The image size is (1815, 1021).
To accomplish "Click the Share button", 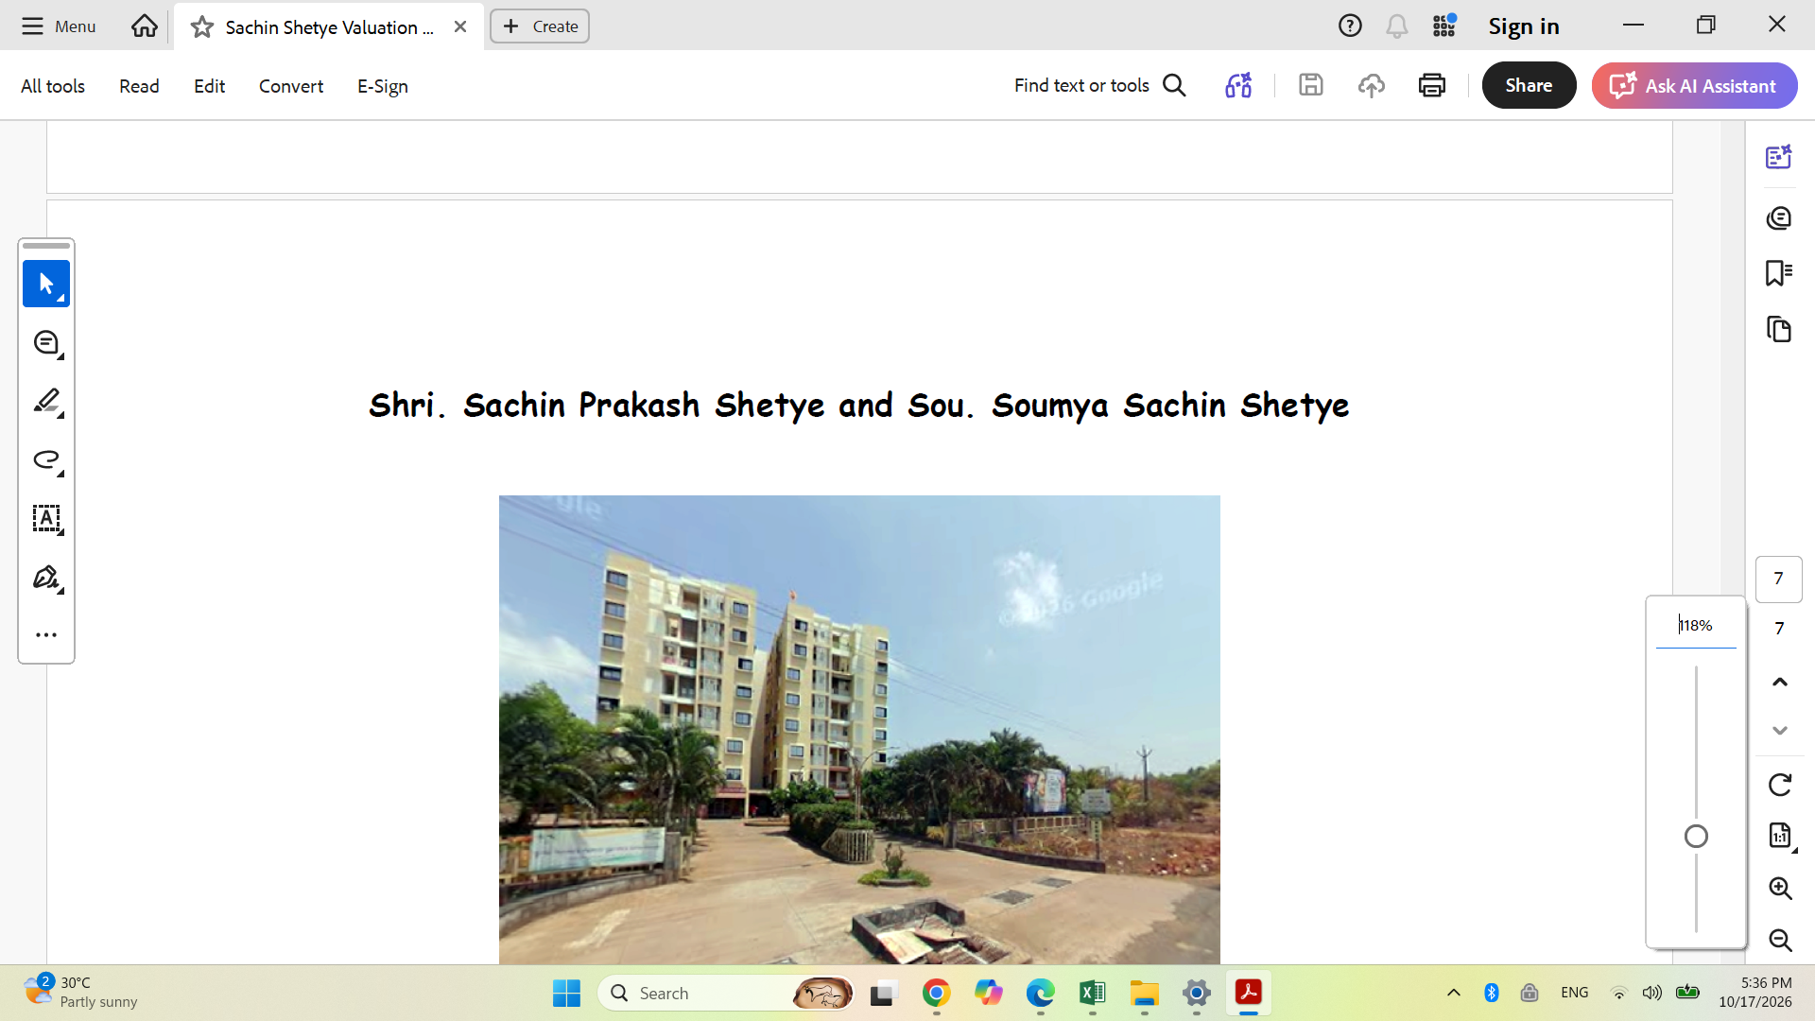I will pos(1529,85).
